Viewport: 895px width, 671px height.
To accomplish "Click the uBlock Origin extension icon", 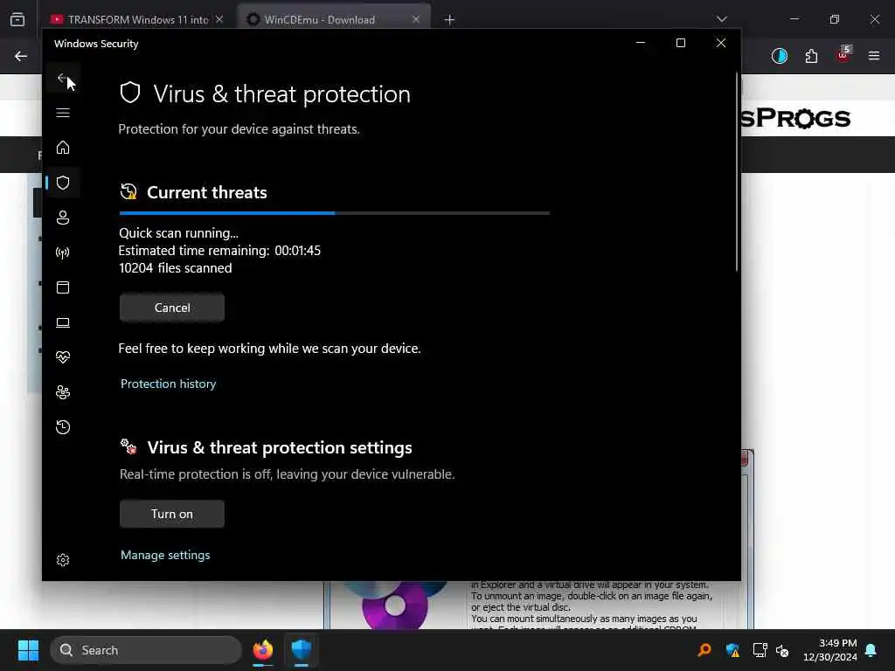I will tap(843, 55).
